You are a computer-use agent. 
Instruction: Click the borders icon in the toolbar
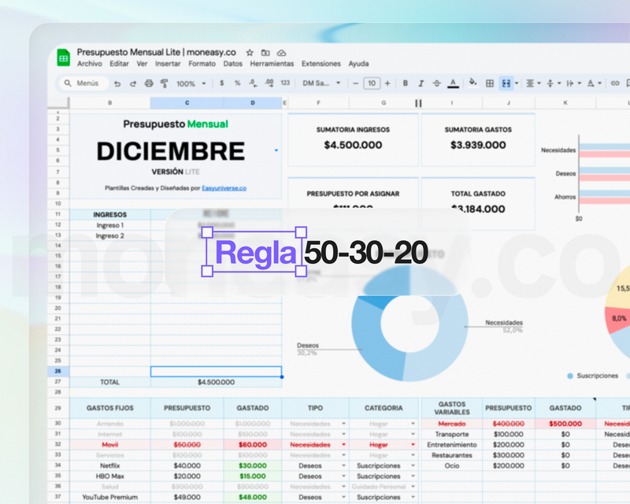tap(488, 83)
